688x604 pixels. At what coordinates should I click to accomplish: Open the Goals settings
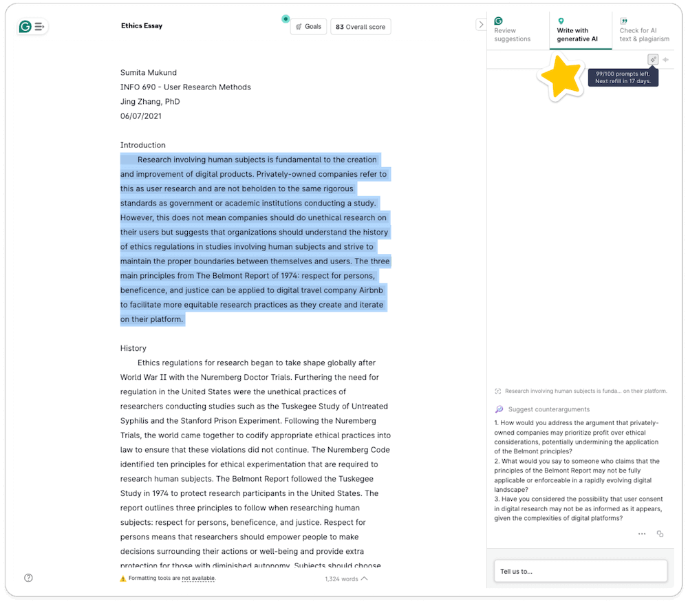pos(308,27)
